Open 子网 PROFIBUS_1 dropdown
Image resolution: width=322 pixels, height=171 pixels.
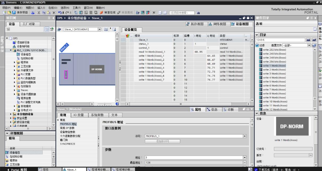245,136
